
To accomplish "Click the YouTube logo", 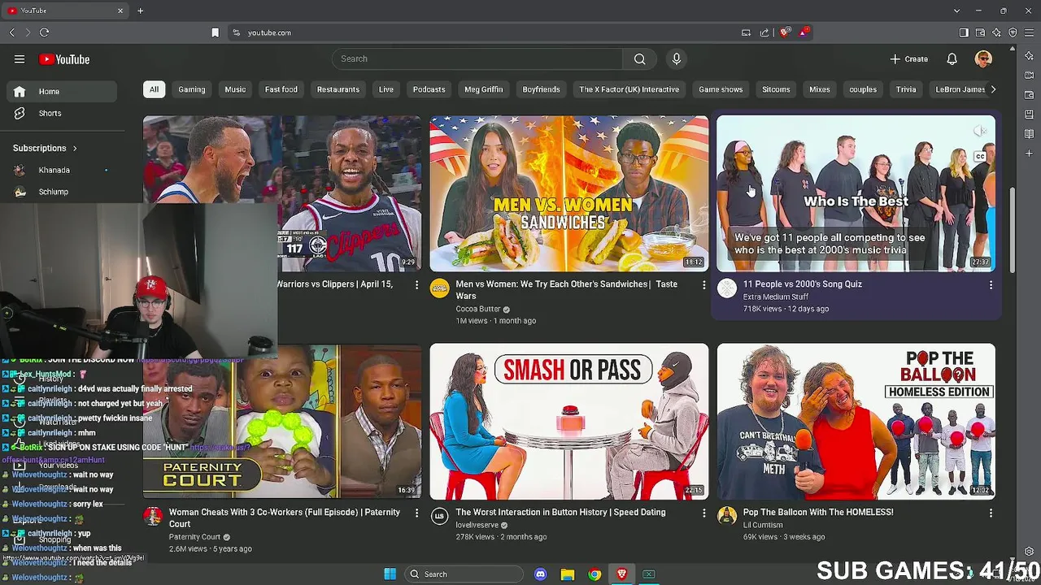I will point(64,59).
